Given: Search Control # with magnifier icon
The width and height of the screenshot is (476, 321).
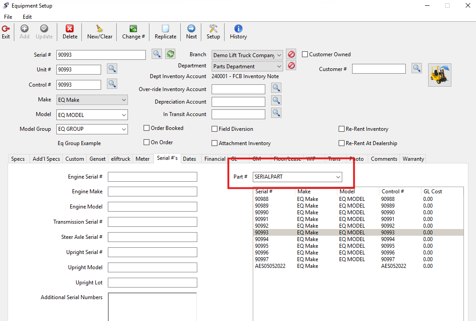Looking at the screenshot, I should click(112, 84).
